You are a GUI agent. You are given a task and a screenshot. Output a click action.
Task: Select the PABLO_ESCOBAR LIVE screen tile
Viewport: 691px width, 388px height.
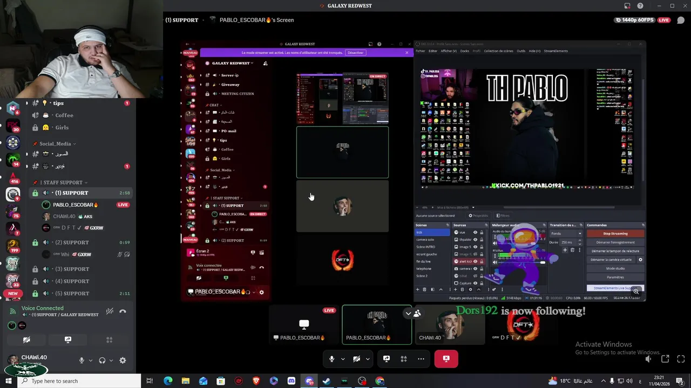click(x=304, y=325)
